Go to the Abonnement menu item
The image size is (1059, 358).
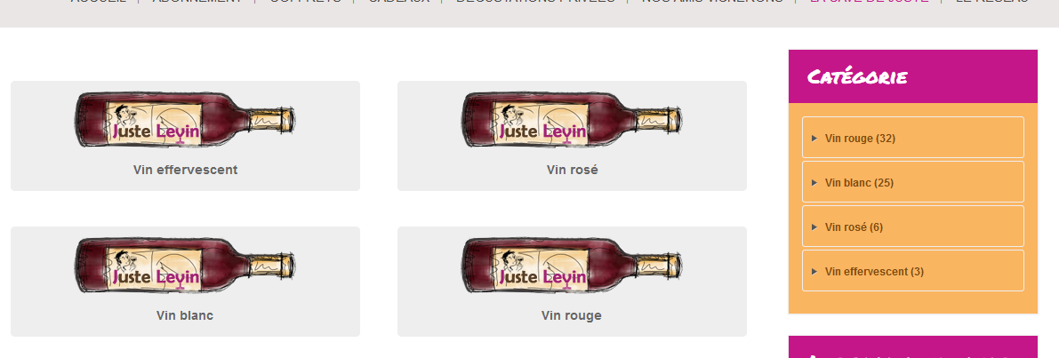tap(197, 2)
